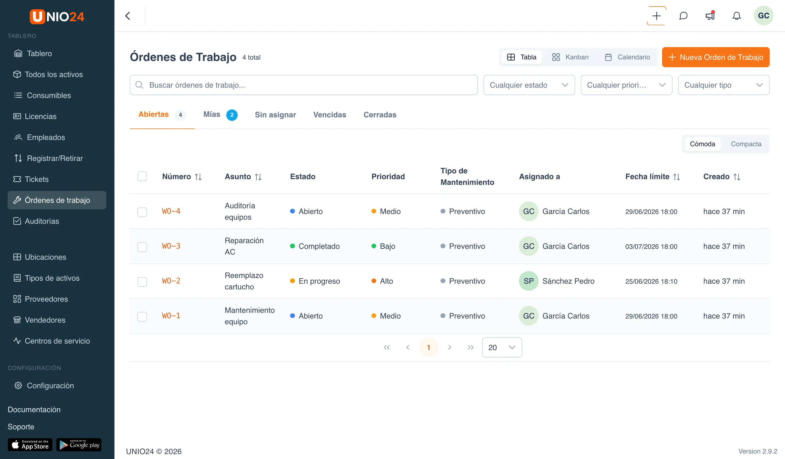The image size is (785, 459).
Task: Open work order WO-3 link
Action: (x=171, y=246)
